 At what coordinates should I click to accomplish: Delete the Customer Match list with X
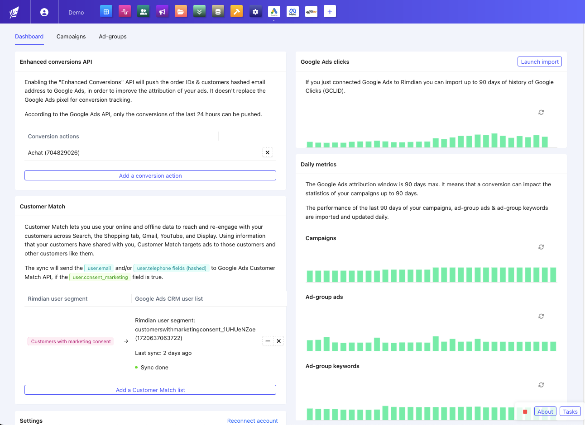tap(279, 341)
